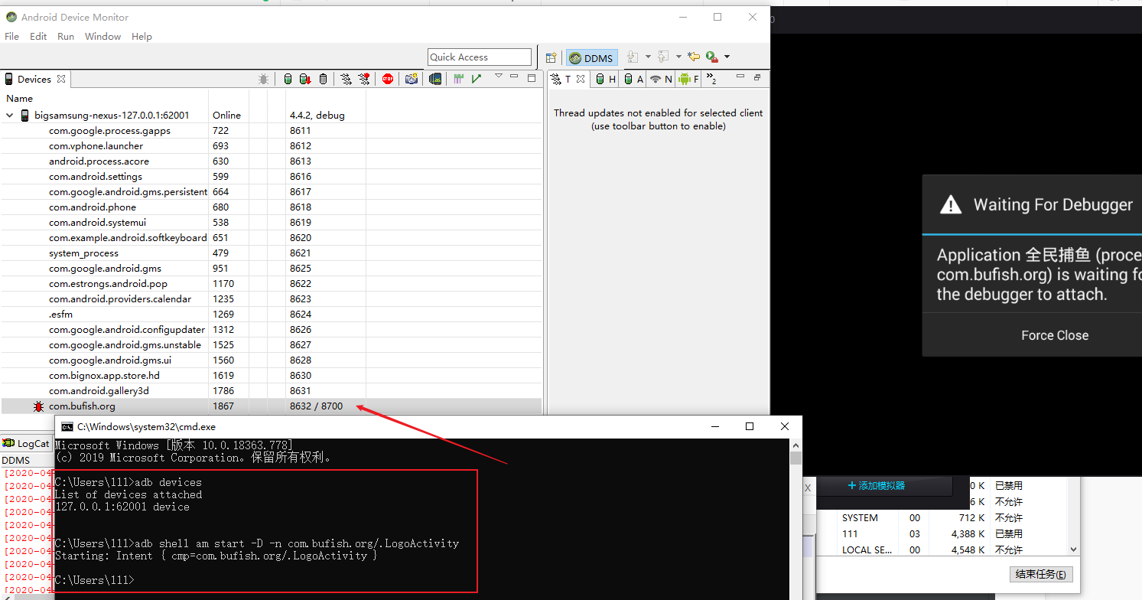Maximize the Devices panel
1142x600 pixels.
[x=532, y=78]
